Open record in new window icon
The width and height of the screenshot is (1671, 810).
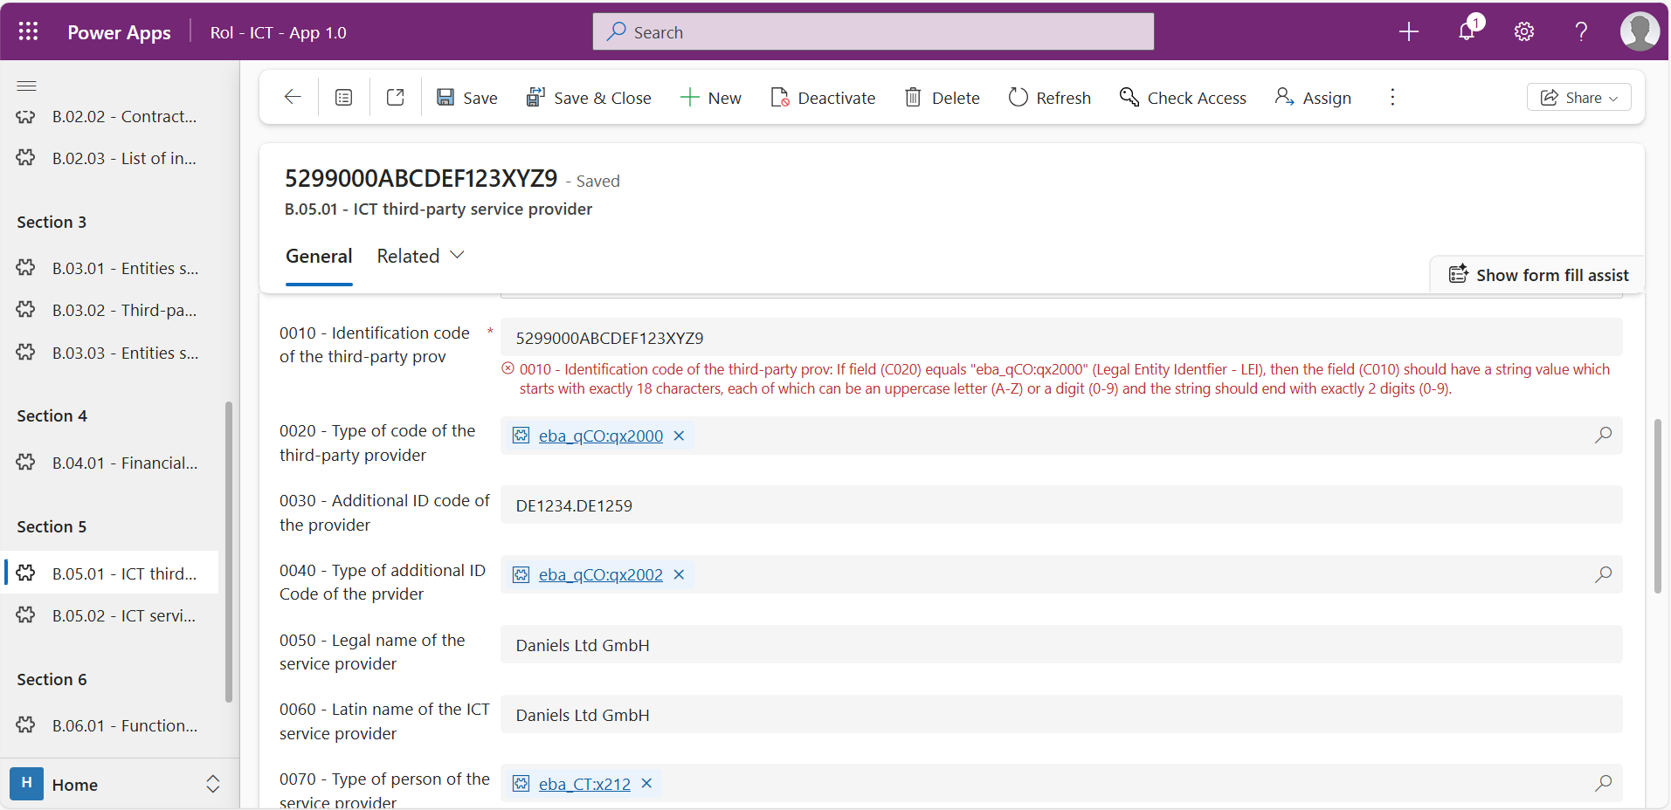pyautogui.click(x=396, y=98)
